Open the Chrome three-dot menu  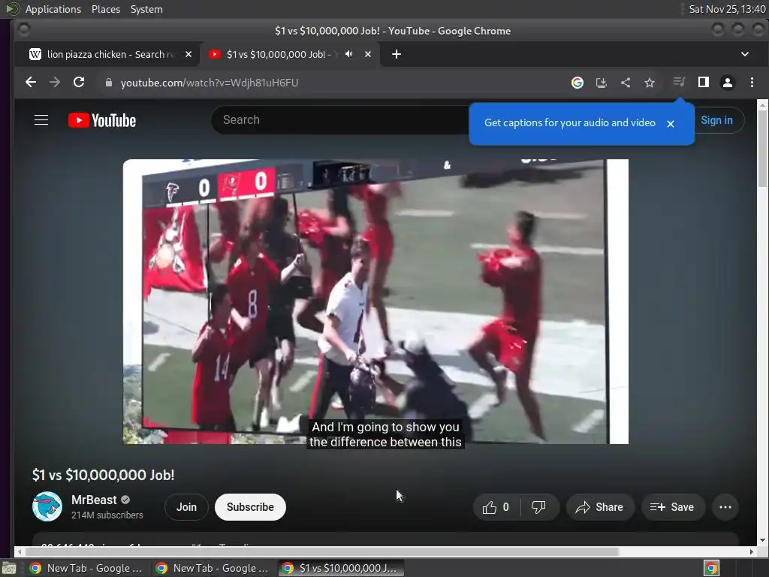[x=752, y=83]
